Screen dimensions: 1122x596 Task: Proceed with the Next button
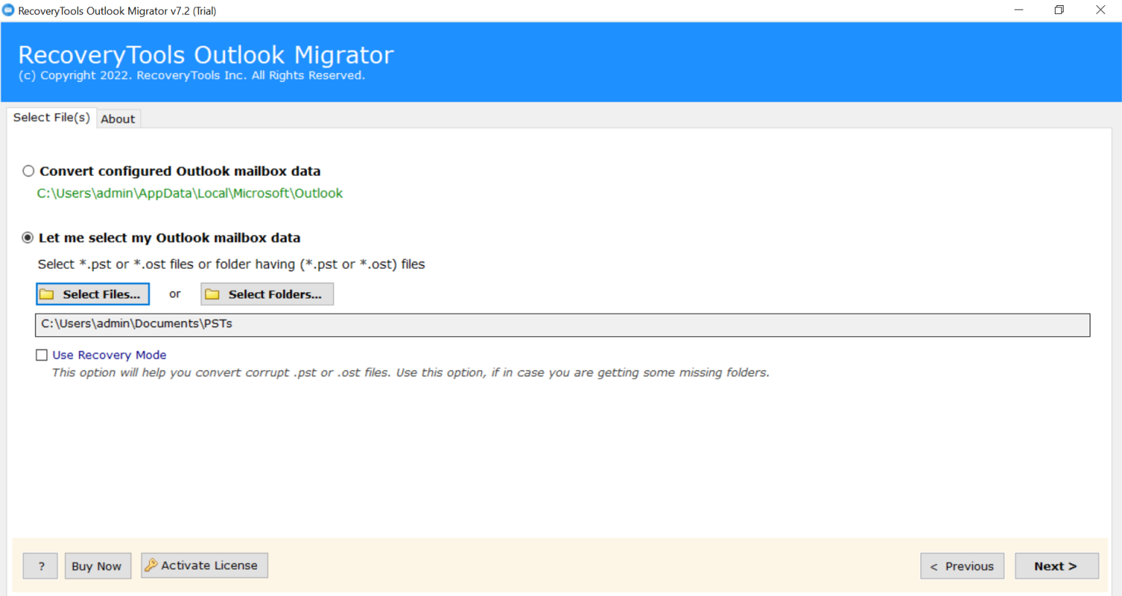point(1057,566)
